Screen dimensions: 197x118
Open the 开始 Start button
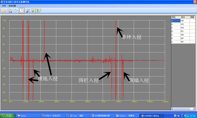click(x=8, y=116)
